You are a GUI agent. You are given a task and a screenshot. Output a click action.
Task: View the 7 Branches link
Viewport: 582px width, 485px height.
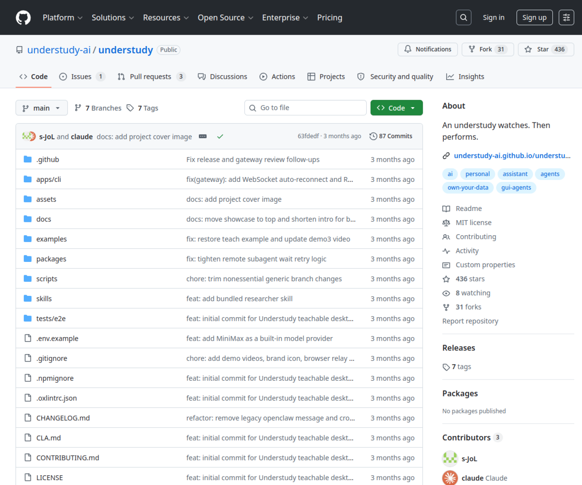pyautogui.click(x=98, y=108)
